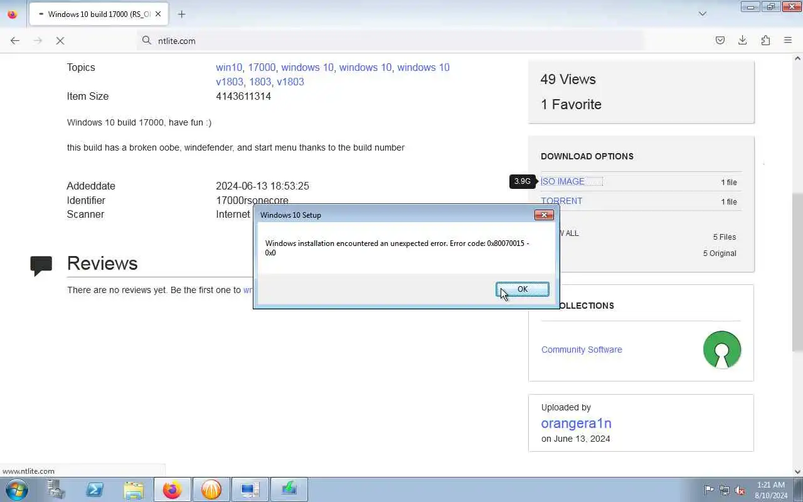
Task: Show desktop via the taskbar's far-right strip
Action: tap(799, 489)
